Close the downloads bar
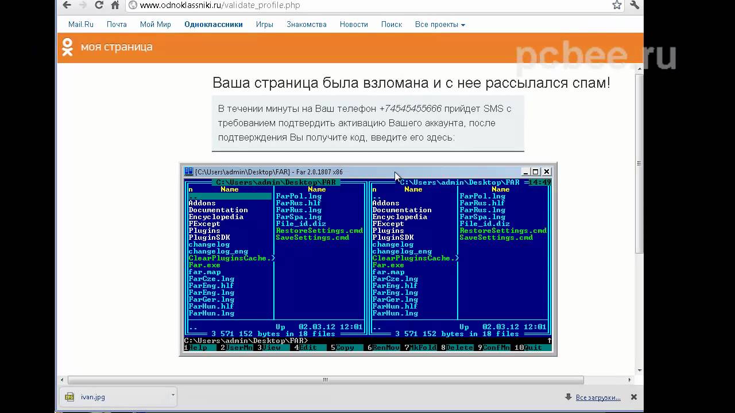This screenshot has width=735, height=413. 634,397
